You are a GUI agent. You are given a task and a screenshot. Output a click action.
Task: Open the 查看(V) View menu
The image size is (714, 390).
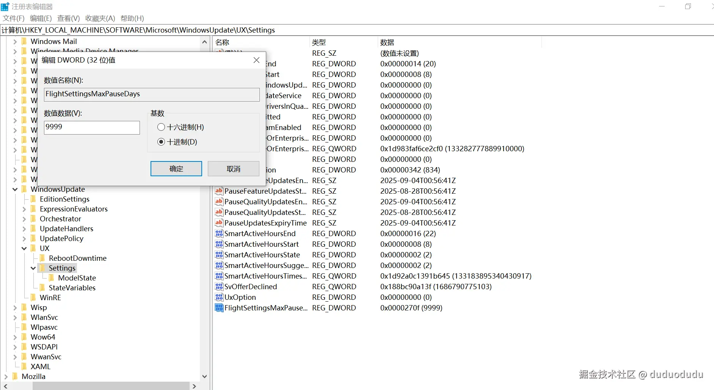coord(69,18)
